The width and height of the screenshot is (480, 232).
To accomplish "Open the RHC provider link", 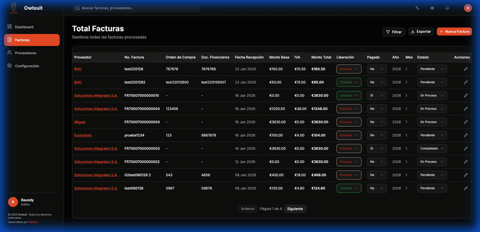I will (78, 69).
